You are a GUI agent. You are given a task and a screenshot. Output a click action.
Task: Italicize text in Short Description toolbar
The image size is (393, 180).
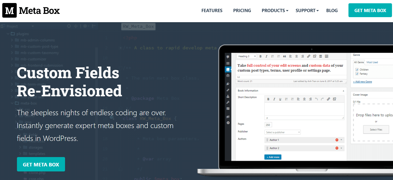pyautogui.click(x=274, y=99)
